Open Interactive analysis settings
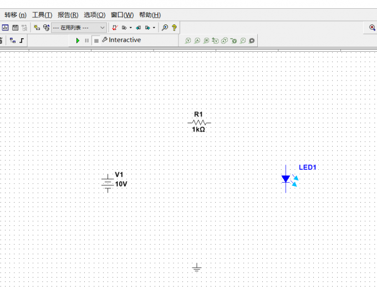Image resolution: width=377 pixels, height=287 pixels. (x=121, y=40)
